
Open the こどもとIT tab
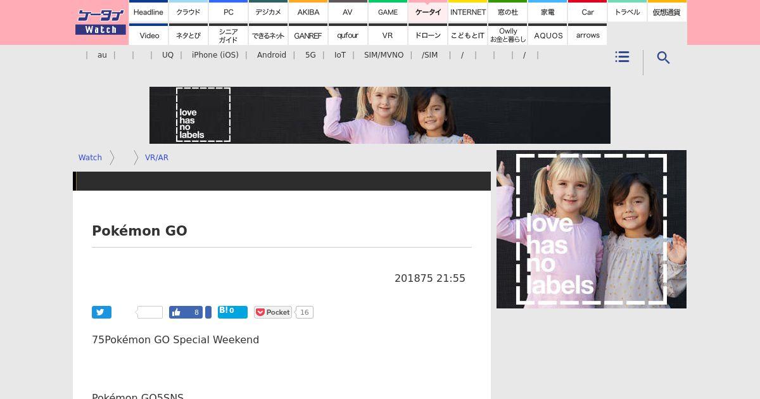[x=468, y=35]
